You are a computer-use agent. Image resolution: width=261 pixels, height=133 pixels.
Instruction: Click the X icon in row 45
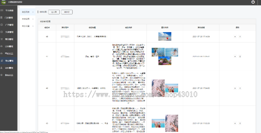coord(235,123)
